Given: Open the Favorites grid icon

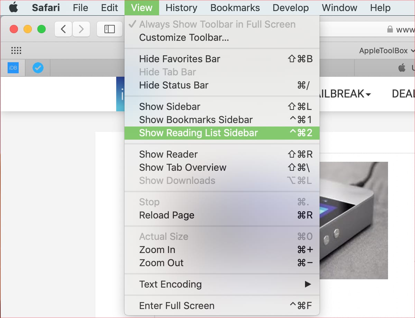Looking at the screenshot, I should (16, 50).
